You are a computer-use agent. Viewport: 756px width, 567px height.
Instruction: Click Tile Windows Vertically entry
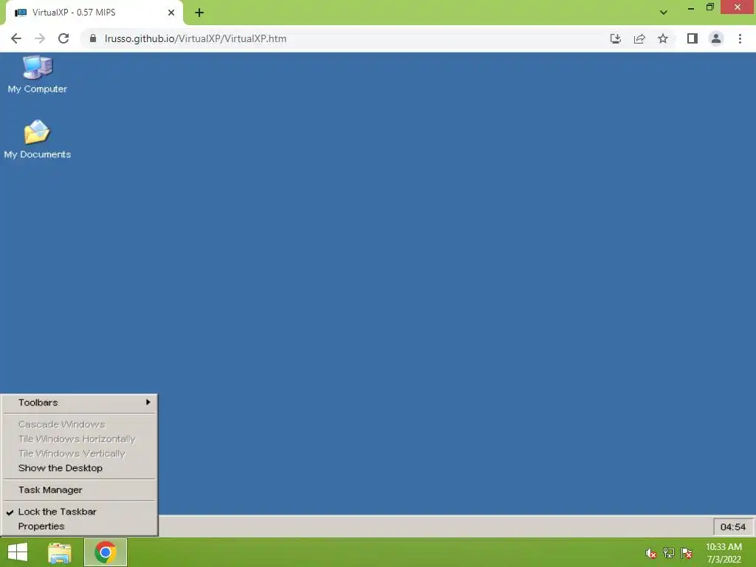pos(80,453)
